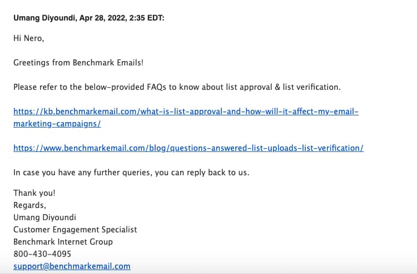Open the questions-answered list verification blog link

188,148
